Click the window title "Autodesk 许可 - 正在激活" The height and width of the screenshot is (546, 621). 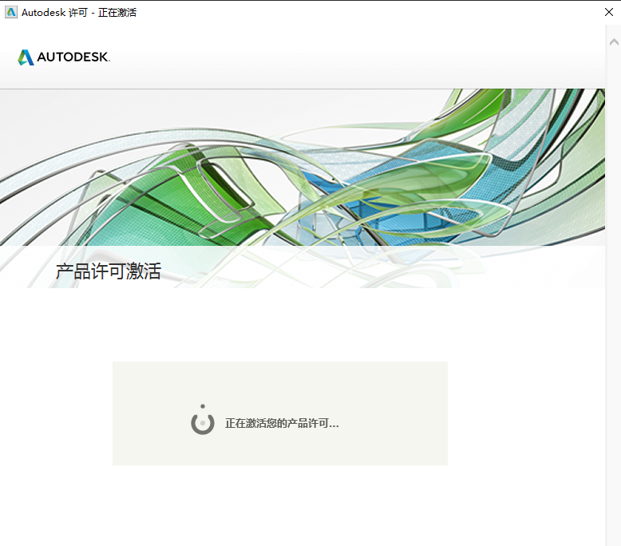point(79,13)
